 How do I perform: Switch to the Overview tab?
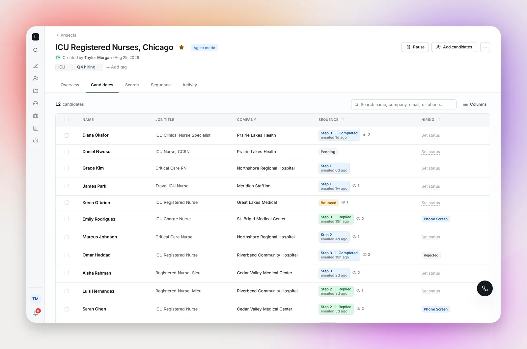[x=70, y=85]
